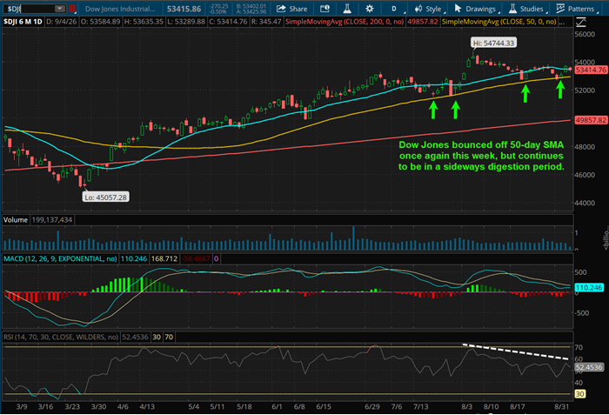This screenshot has width=609, height=415.
Task: Open the calendar clock events icon
Action: 325,9
